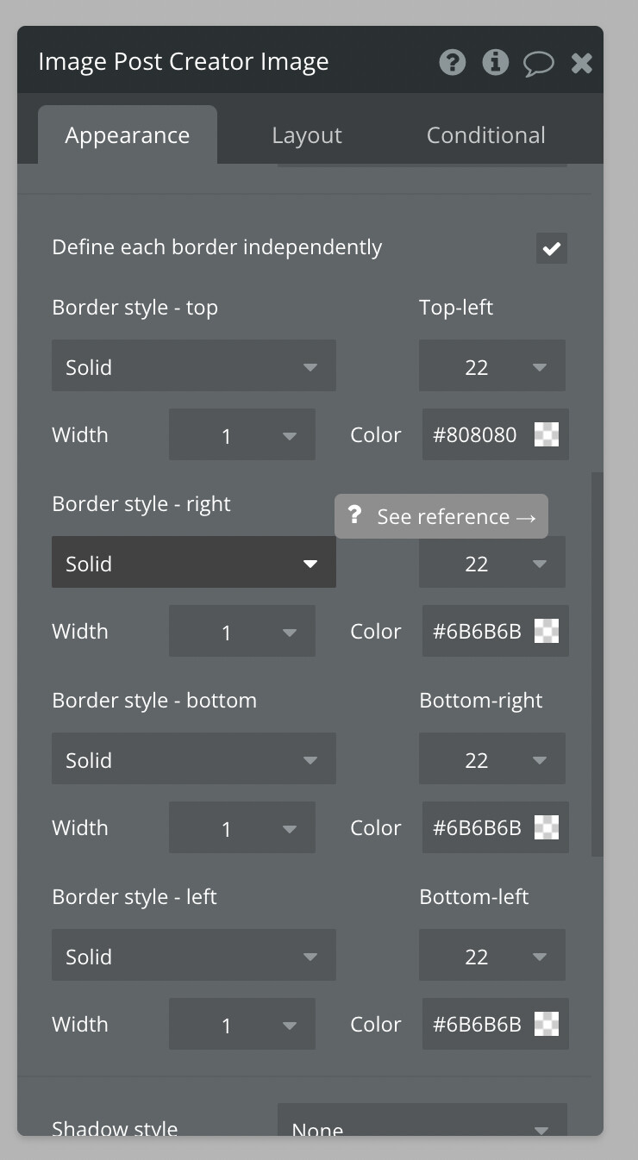Pick the bottom border color swatch
This screenshot has height=1160, width=638.
point(547,827)
